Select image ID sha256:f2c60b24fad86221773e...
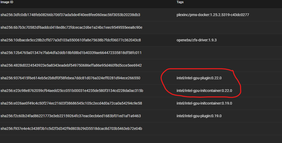The height and width of the screenshot is (143, 282). tap(71, 116)
